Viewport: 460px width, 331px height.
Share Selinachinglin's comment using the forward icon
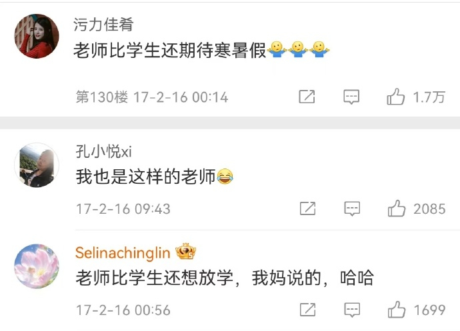pos(307,310)
